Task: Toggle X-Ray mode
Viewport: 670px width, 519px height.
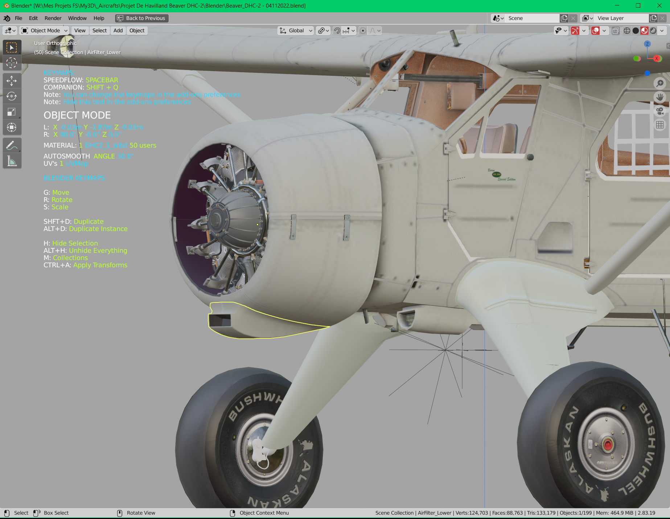Action: 616,31
